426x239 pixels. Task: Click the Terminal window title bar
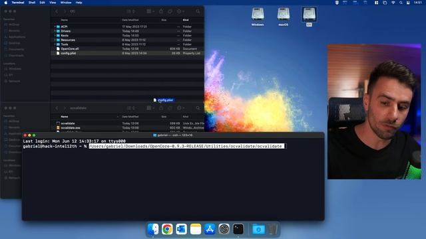173,135
